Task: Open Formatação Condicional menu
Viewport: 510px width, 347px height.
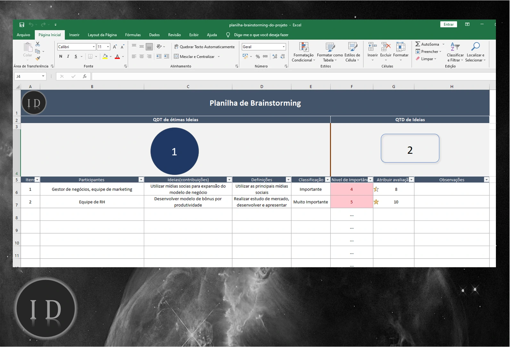Action: [303, 52]
